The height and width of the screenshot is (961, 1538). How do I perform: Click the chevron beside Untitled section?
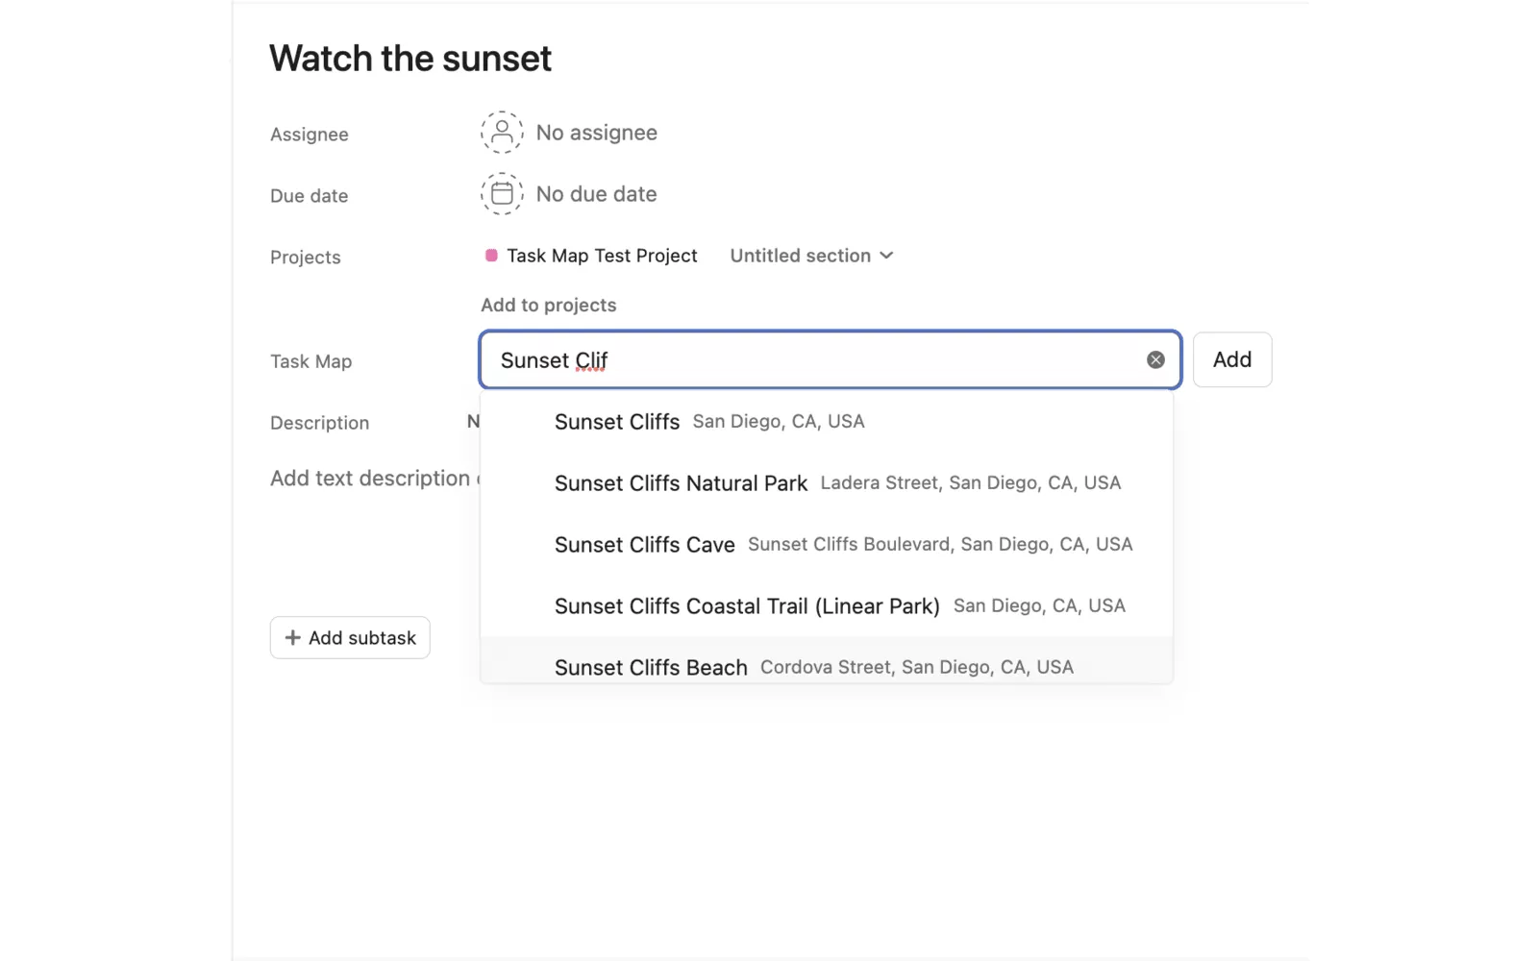[886, 256]
